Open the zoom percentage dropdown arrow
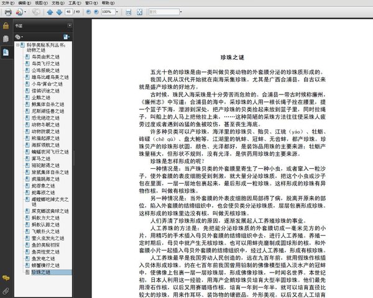This screenshot has width=373, height=298. (x=117, y=12)
